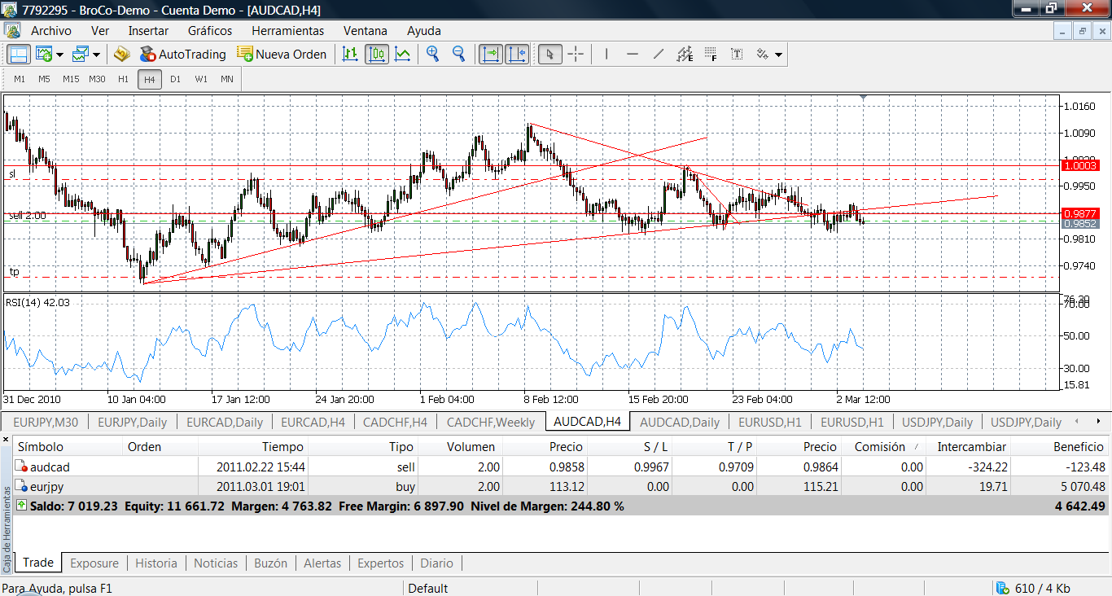1112x596 pixels.
Task: Open the new chart dropdown arrow
Action: click(x=60, y=55)
